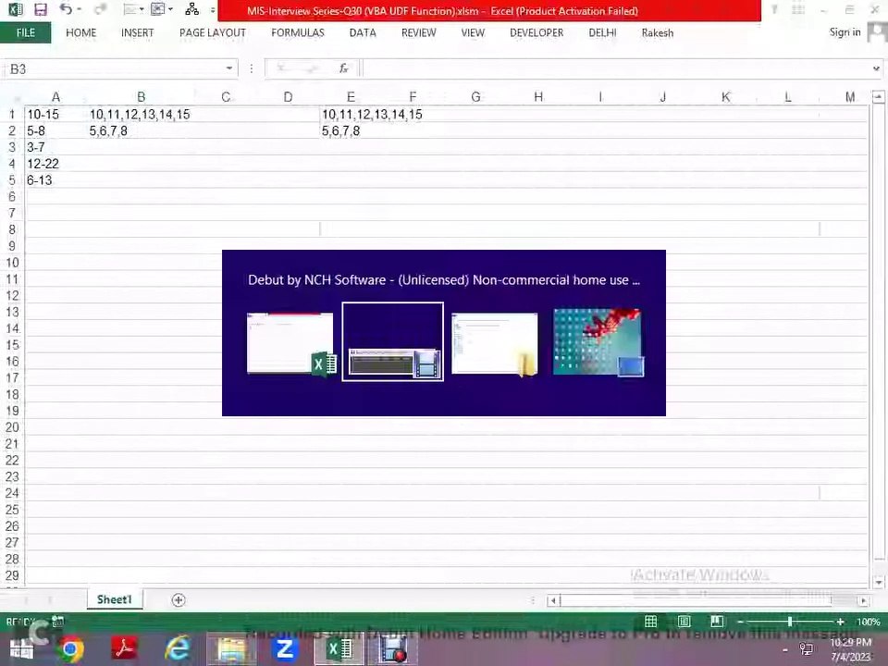Switch to the HOME ribbon tab
This screenshot has width=888, height=666.
pos(81,33)
